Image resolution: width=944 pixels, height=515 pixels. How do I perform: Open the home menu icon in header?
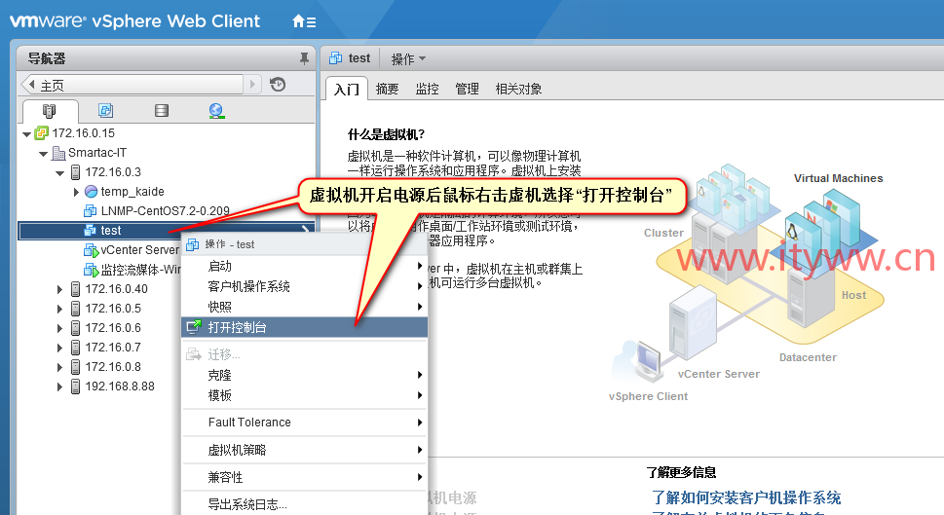(303, 21)
